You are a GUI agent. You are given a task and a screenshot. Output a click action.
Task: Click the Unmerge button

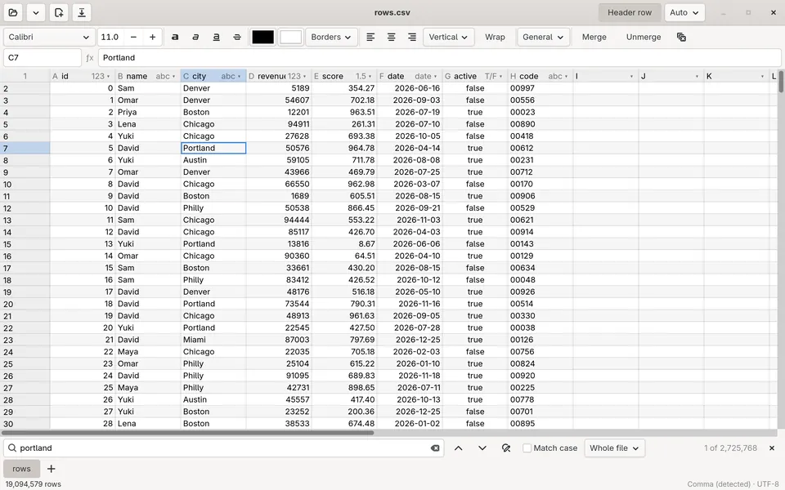coord(644,37)
